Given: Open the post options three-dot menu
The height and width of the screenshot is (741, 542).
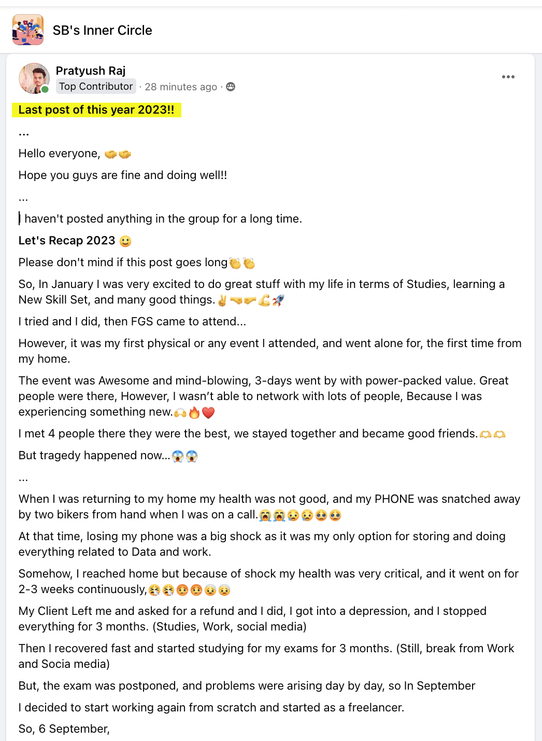Looking at the screenshot, I should point(508,77).
